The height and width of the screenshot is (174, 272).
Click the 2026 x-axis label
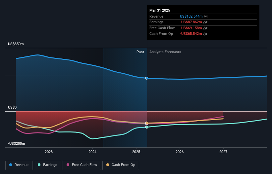pyautogui.click(x=180, y=152)
